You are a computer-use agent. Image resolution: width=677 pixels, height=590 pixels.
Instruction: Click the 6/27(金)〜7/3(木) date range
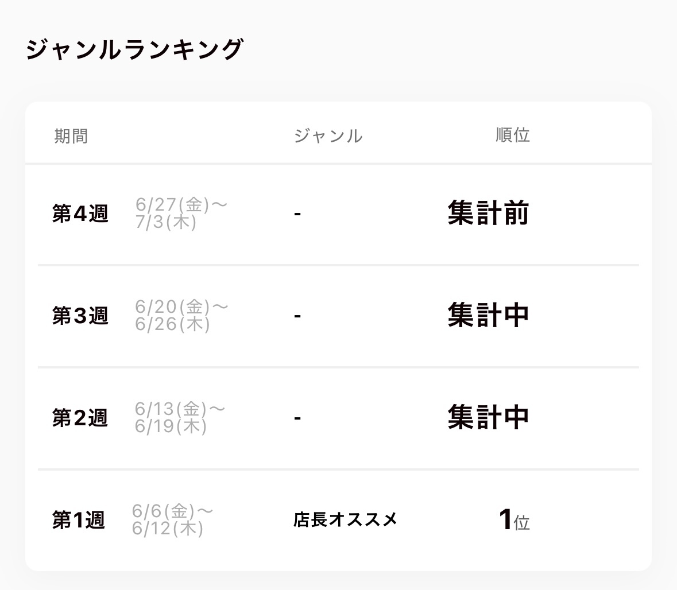coord(181,214)
